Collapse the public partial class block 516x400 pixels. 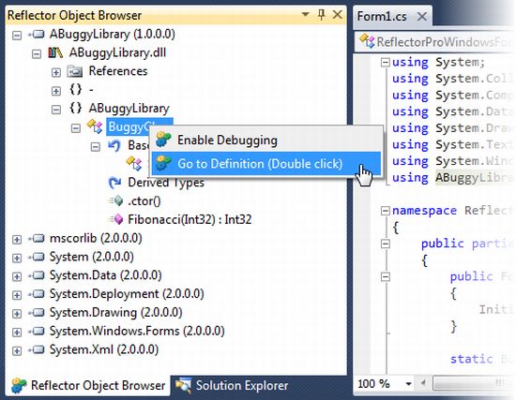[x=385, y=244]
